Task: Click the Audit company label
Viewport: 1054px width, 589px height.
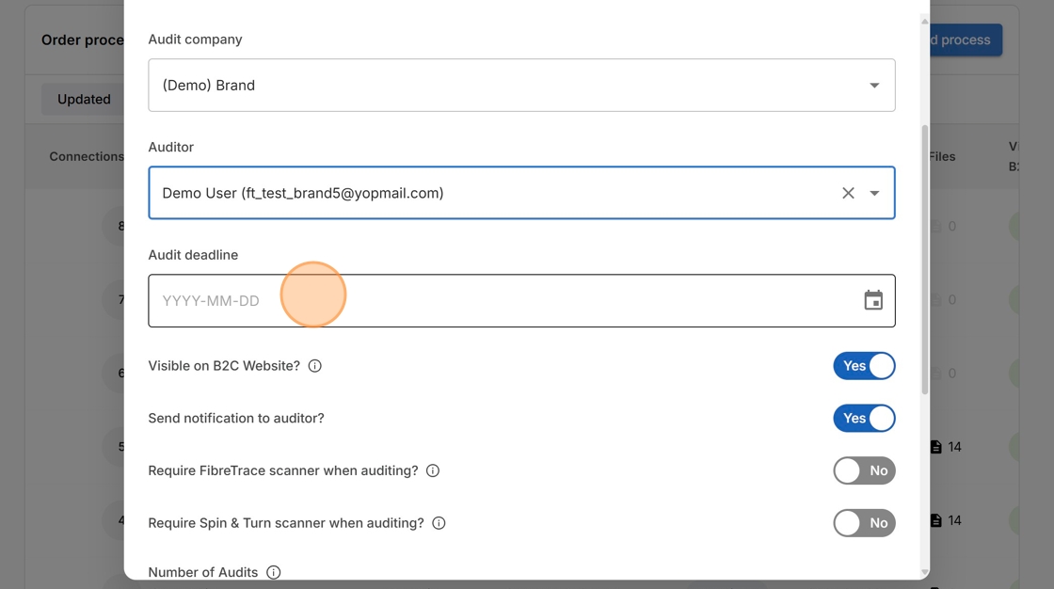Action: tap(195, 40)
